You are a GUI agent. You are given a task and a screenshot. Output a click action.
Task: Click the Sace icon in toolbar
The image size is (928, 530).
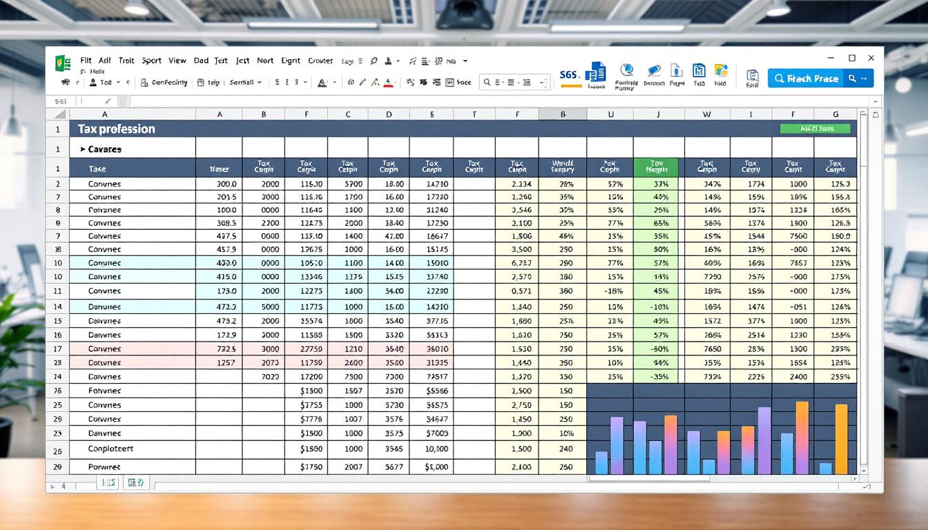[449, 82]
